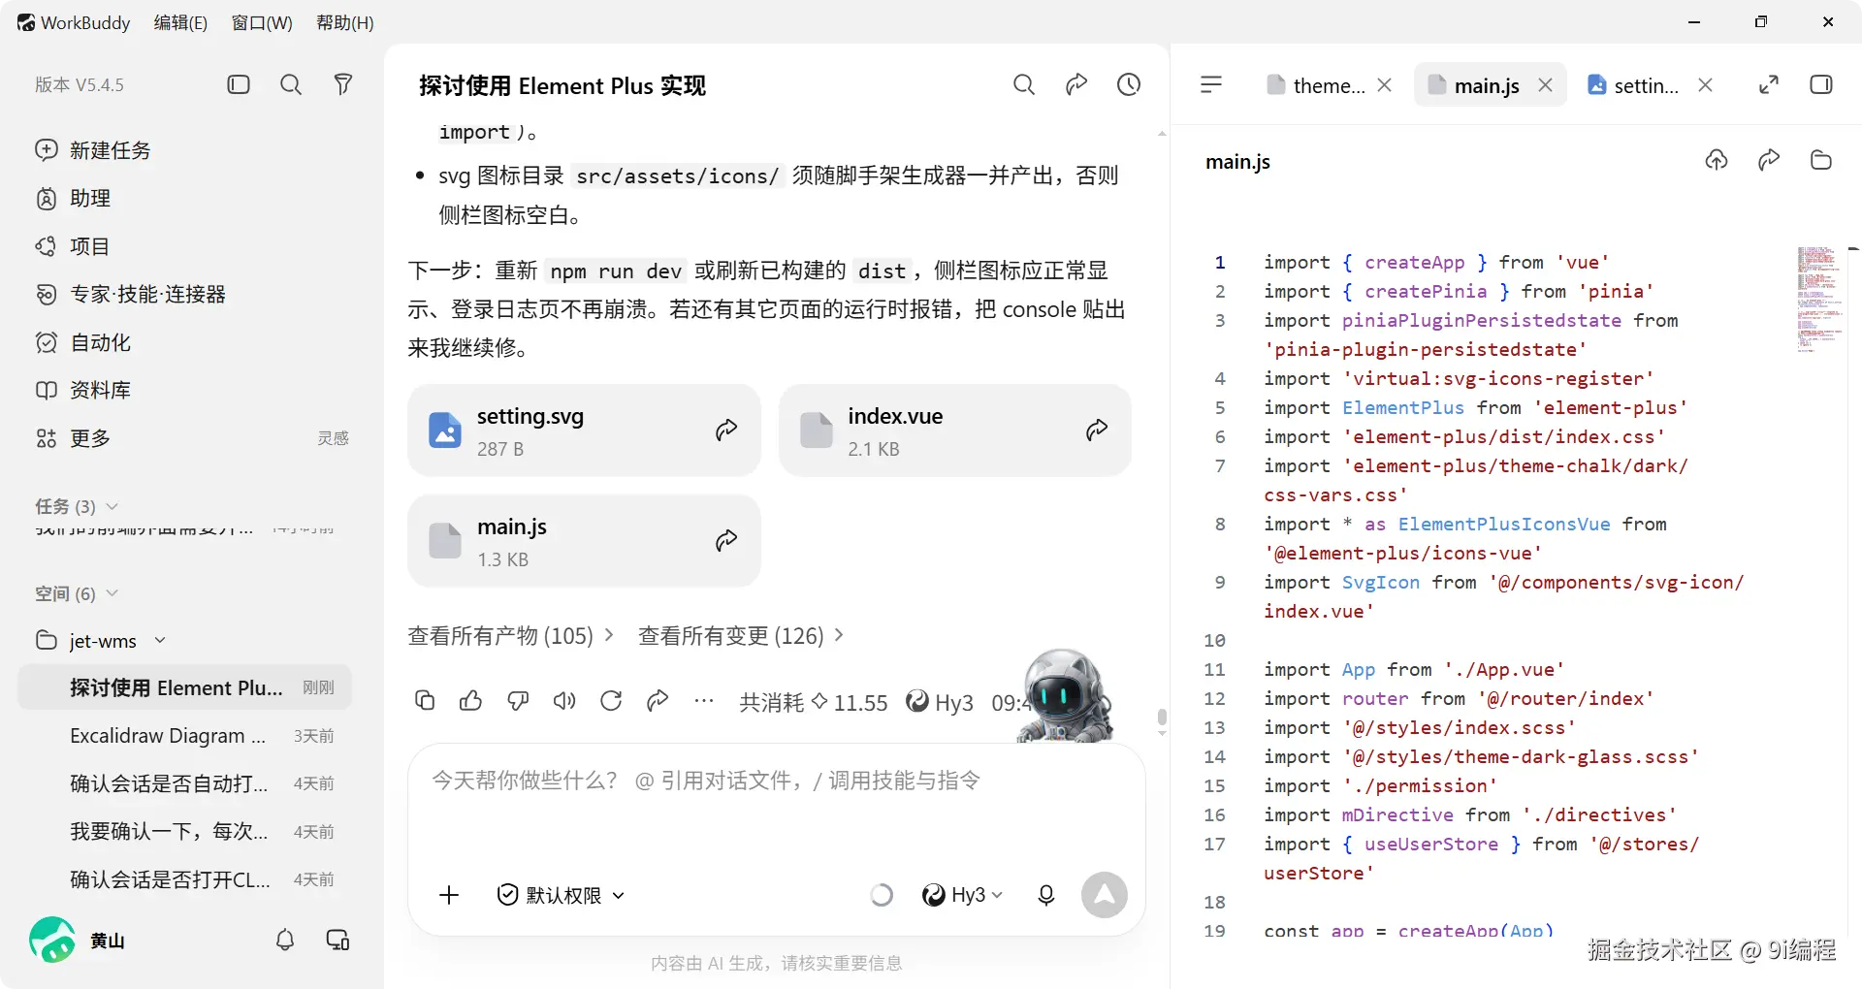This screenshot has height=989, width=1862.
Task: Close the main.js tab
Action: [x=1546, y=85]
